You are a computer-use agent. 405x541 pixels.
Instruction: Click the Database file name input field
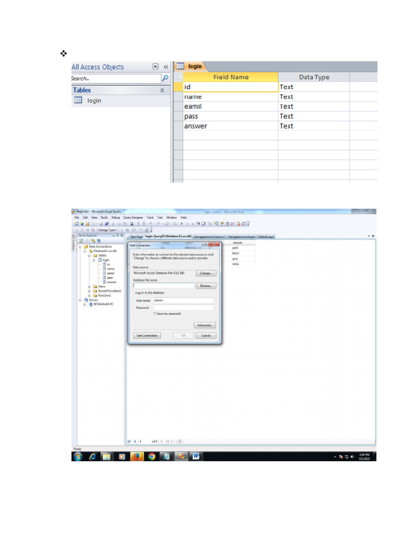[x=163, y=286]
